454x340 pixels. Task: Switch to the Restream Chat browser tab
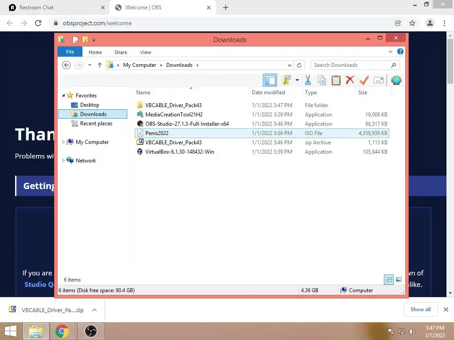55,8
